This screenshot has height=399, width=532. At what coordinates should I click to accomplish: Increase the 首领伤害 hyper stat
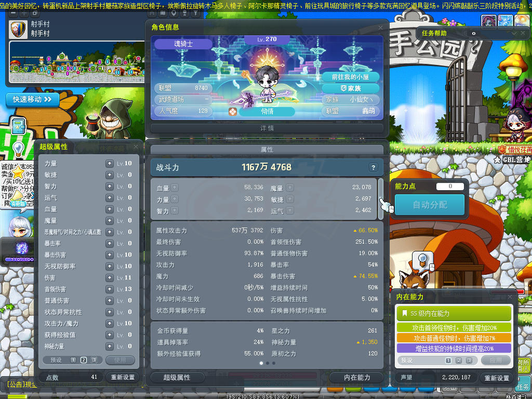(x=109, y=289)
